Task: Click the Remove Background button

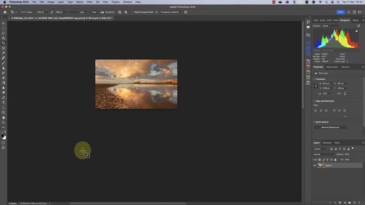Action: [330, 128]
